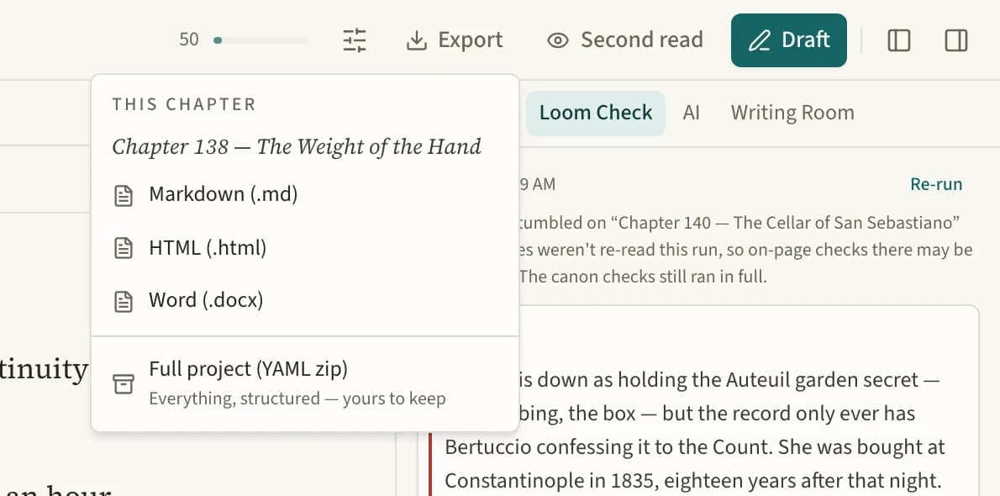Export chapter as HTML (.html)
This screenshot has width=1000, height=496.
[305, 248]
